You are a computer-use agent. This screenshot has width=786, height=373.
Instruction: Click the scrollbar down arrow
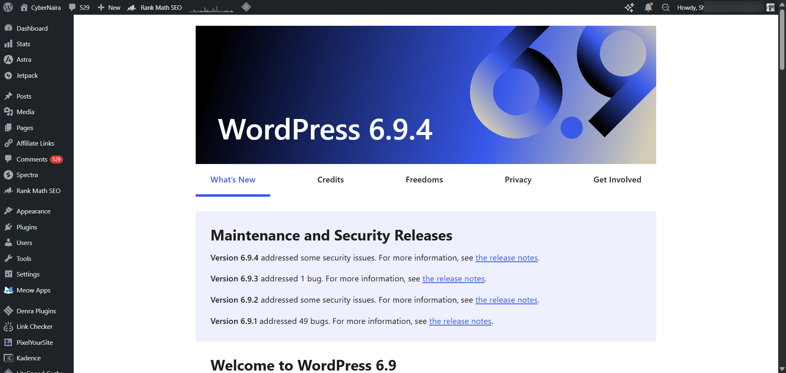click(782, 369)
